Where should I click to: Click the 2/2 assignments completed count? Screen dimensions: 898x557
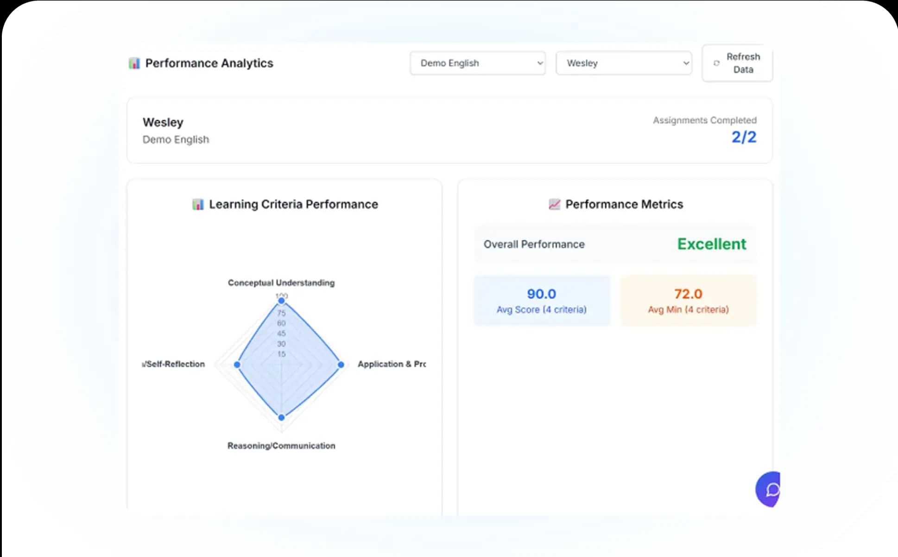click(x=743, y=137)
